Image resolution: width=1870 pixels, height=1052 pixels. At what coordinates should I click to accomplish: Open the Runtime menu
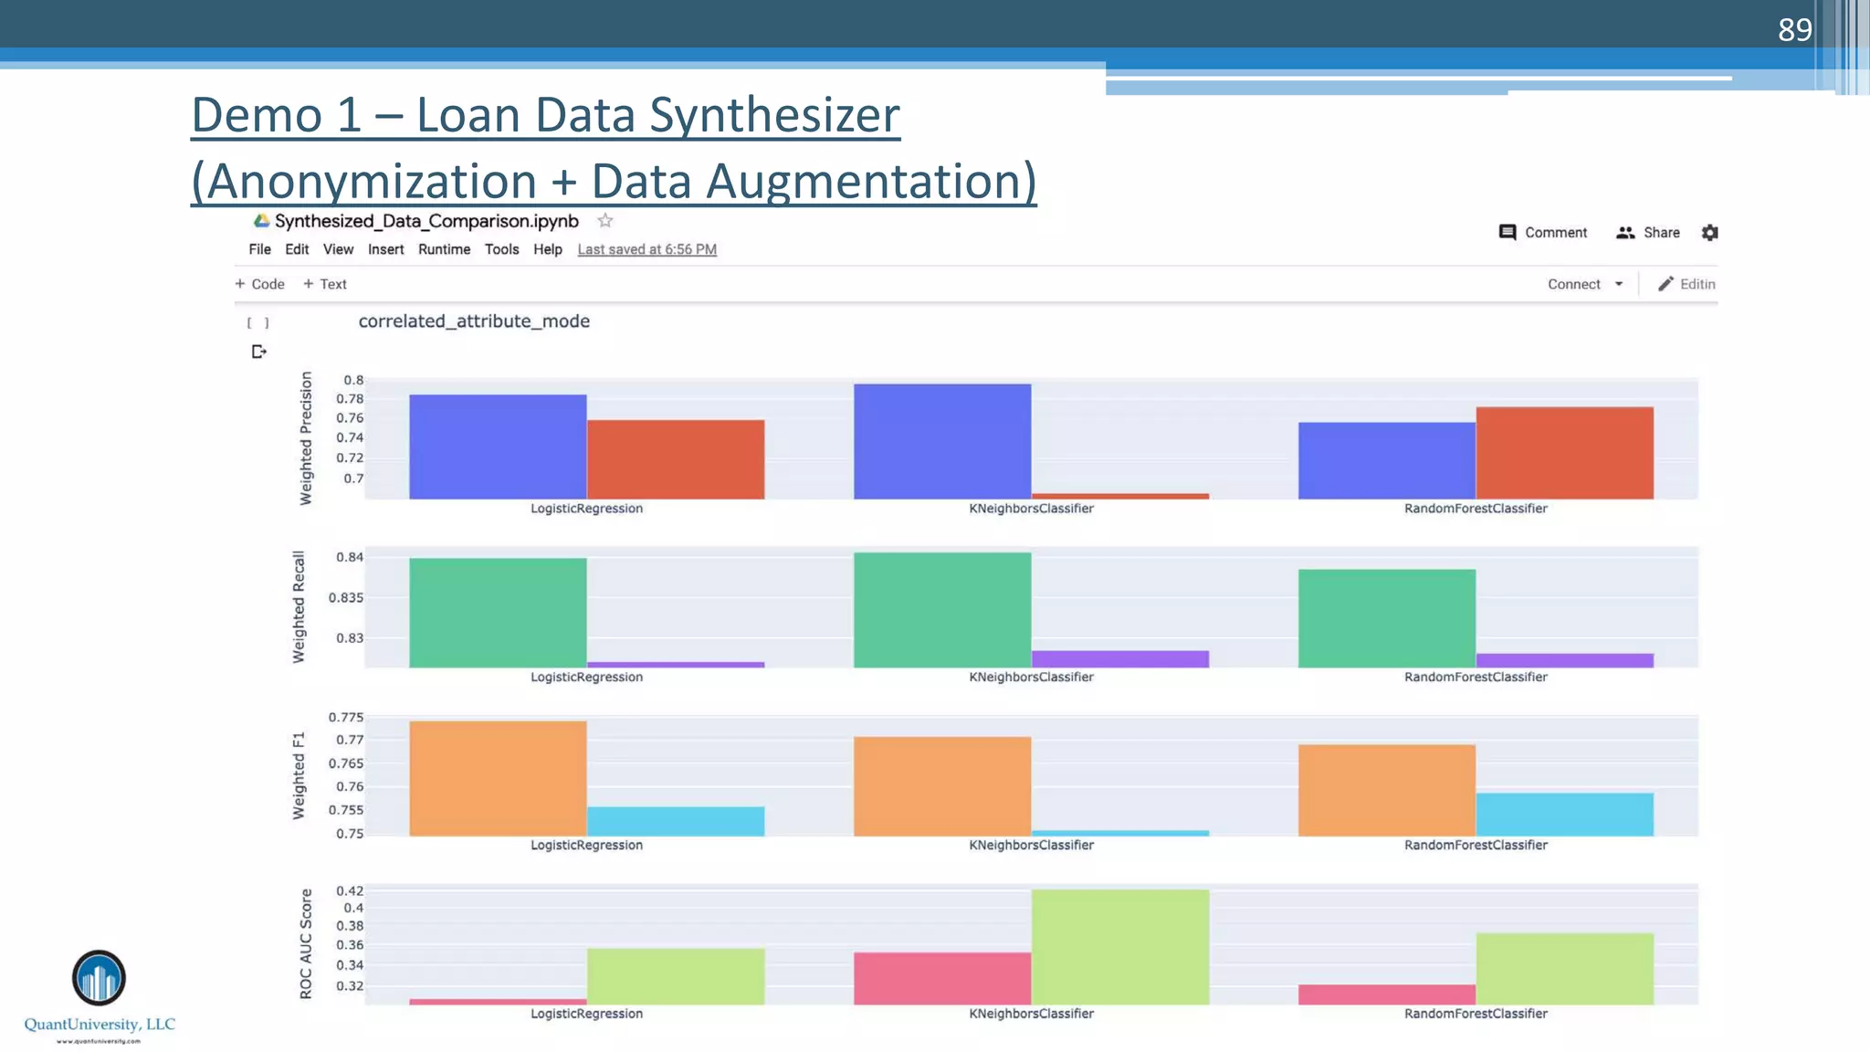(444, 249)
